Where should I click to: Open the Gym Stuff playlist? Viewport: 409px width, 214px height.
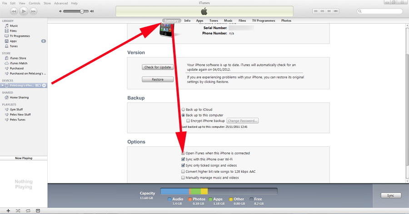pos(16,109)
